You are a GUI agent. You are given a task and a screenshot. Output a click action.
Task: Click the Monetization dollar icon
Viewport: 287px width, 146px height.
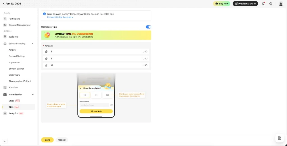click(x=5, y=95)
